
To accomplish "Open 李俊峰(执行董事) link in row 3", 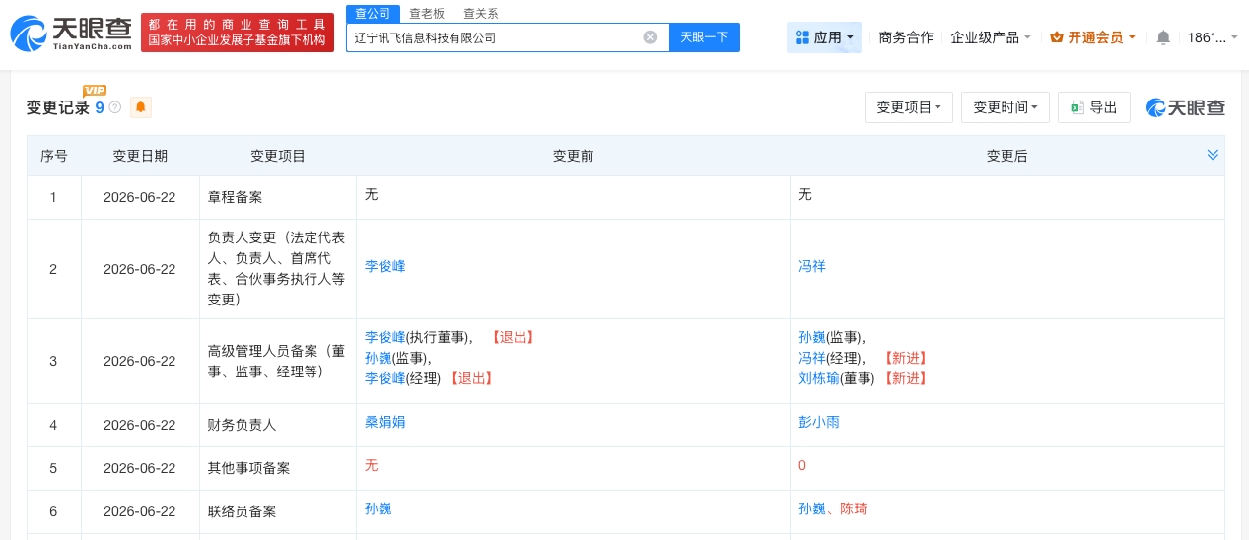I will (385, 337).
